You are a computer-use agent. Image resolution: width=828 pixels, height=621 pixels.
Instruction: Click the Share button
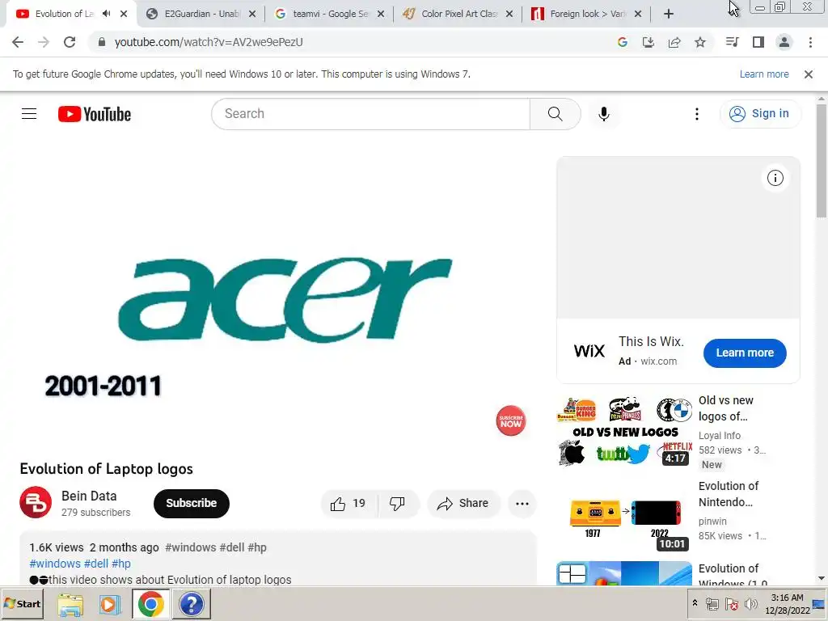463,503
